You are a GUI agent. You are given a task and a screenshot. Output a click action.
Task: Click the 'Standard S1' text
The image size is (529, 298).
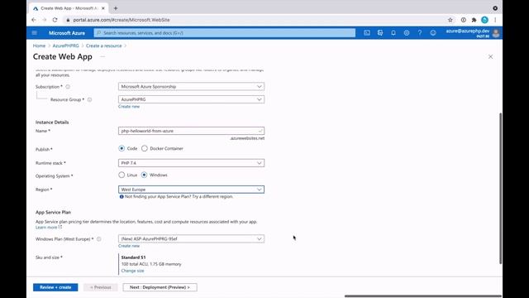pos(133,257)
